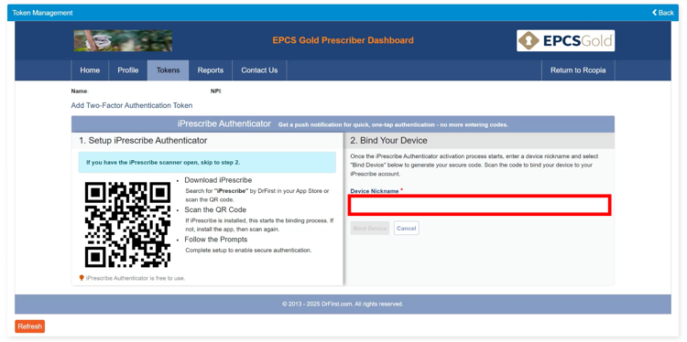Open the Reports tab
The height and width of the screenshot is (342, 687).
[211, 70]
